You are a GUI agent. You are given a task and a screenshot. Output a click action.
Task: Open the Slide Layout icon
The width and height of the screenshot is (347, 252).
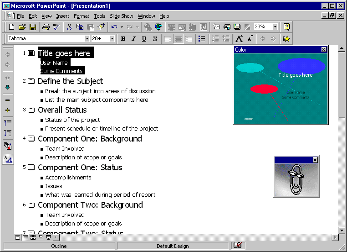[x=227, y=27]
